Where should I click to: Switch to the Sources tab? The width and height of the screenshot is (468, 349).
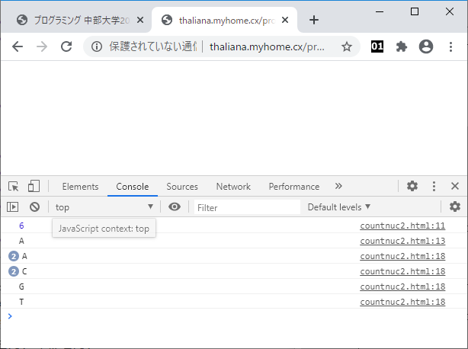[182, 187]
